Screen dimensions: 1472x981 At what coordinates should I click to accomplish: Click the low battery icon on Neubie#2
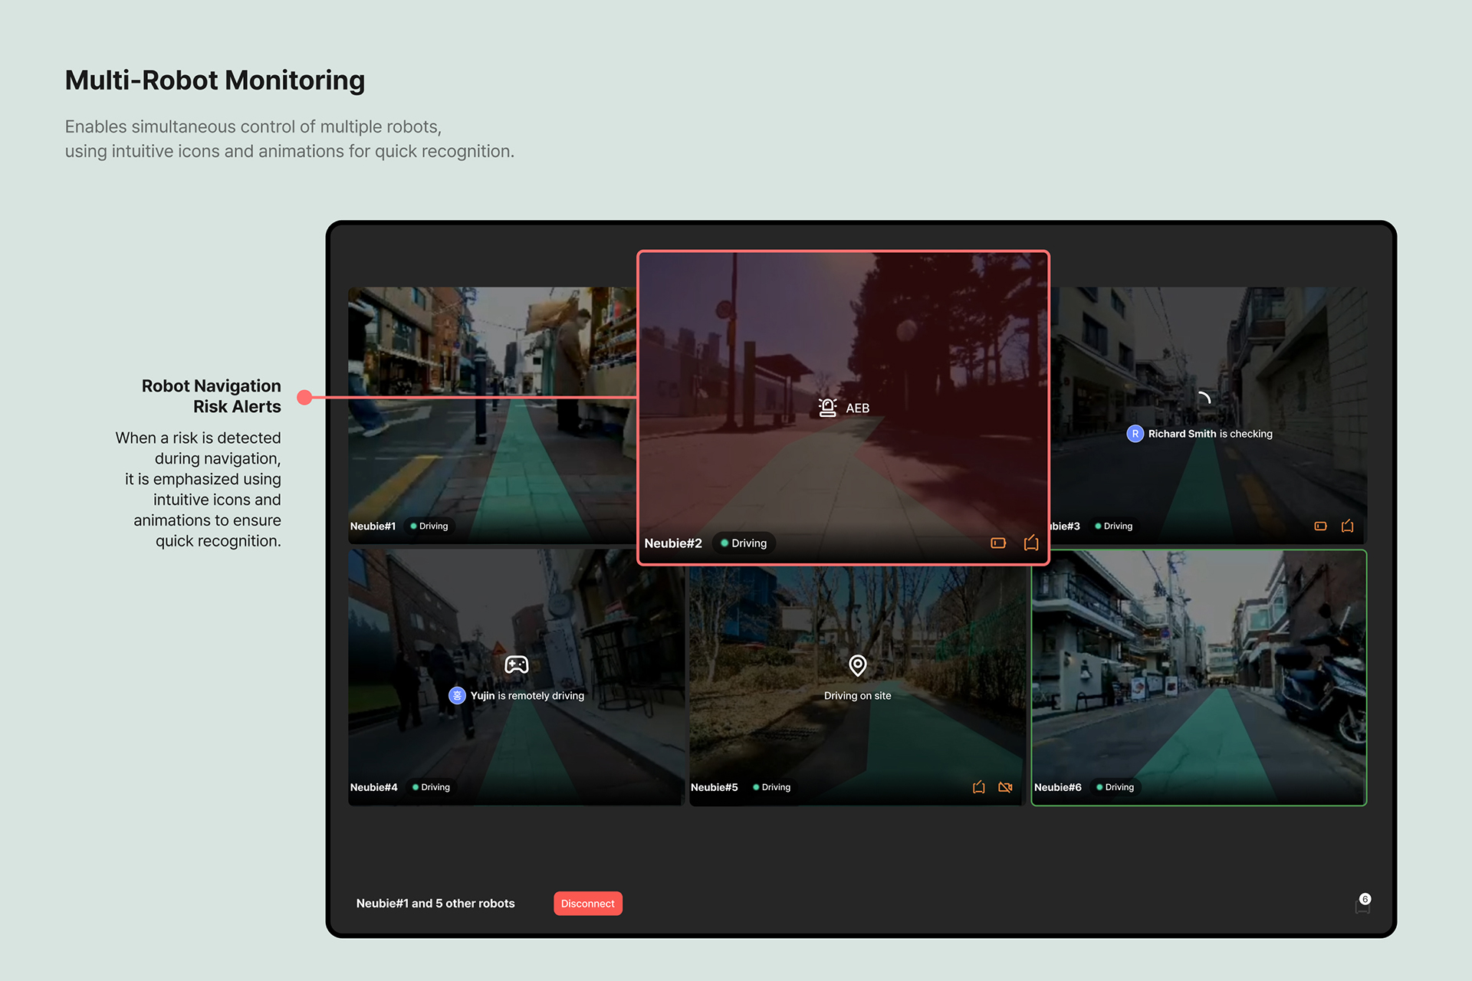(998, 543)
